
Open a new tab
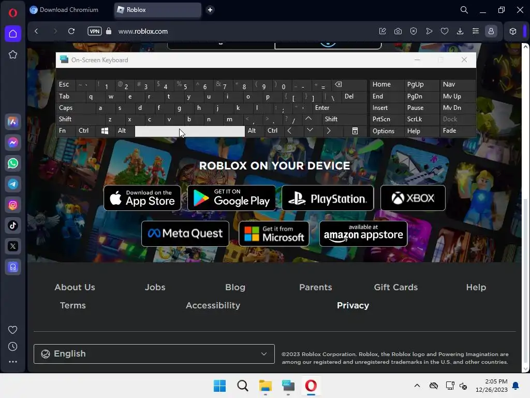[210, 10]
